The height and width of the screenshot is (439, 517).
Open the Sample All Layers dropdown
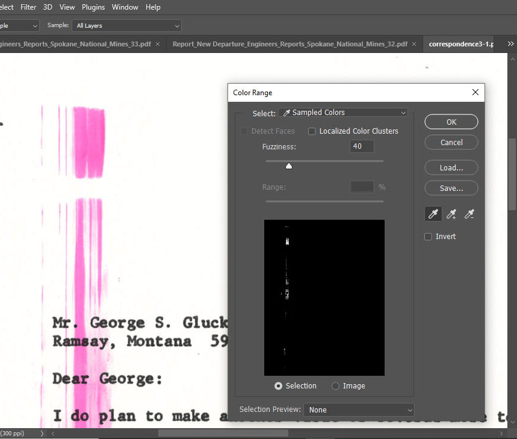point(126,26)
